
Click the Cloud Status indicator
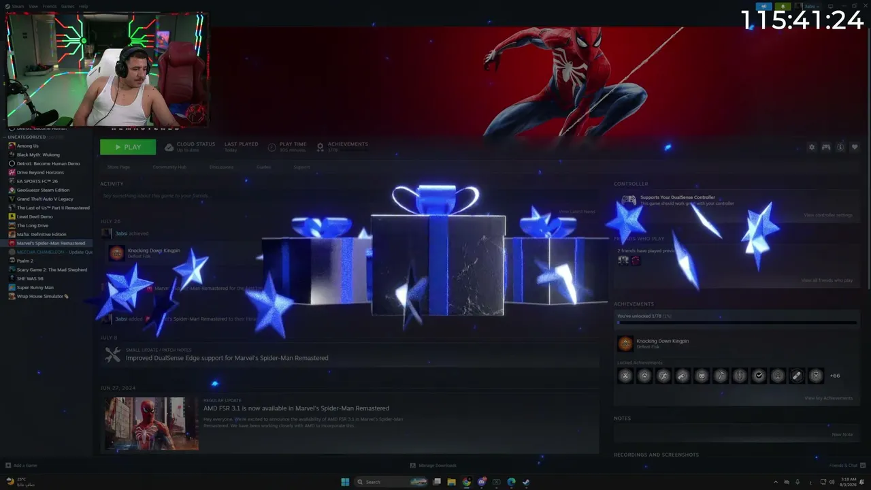(190, 147)
